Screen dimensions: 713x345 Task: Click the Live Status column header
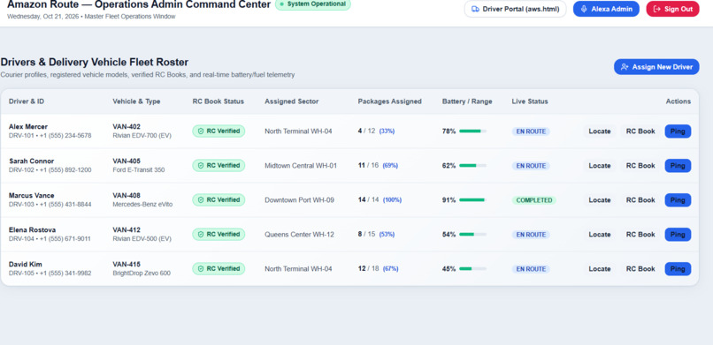[530, 101]
